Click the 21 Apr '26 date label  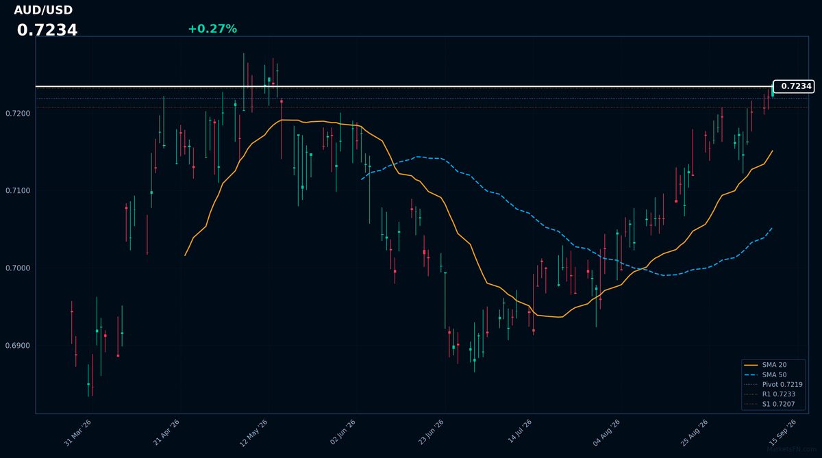click(166, 433)
